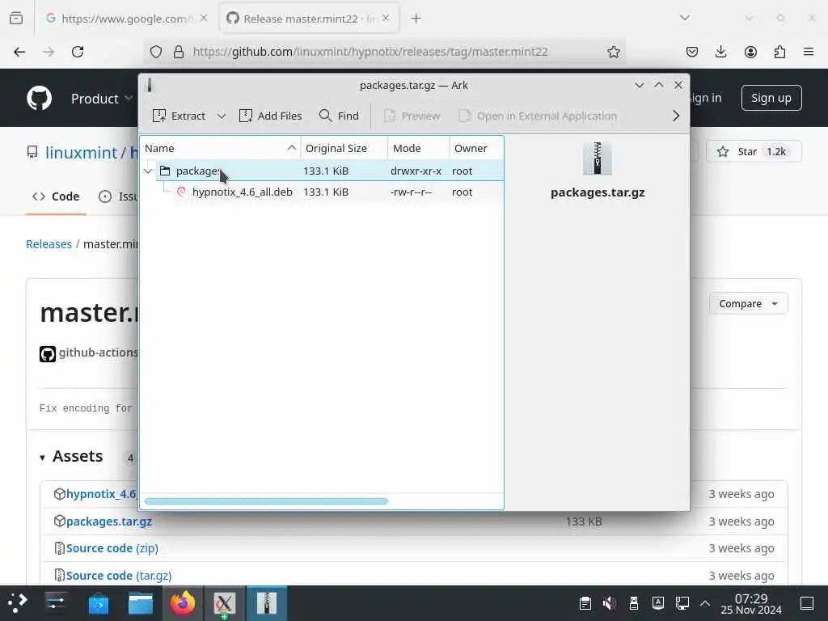Open the Extract dropdown arrow in Ark

(x=222, y=116)
